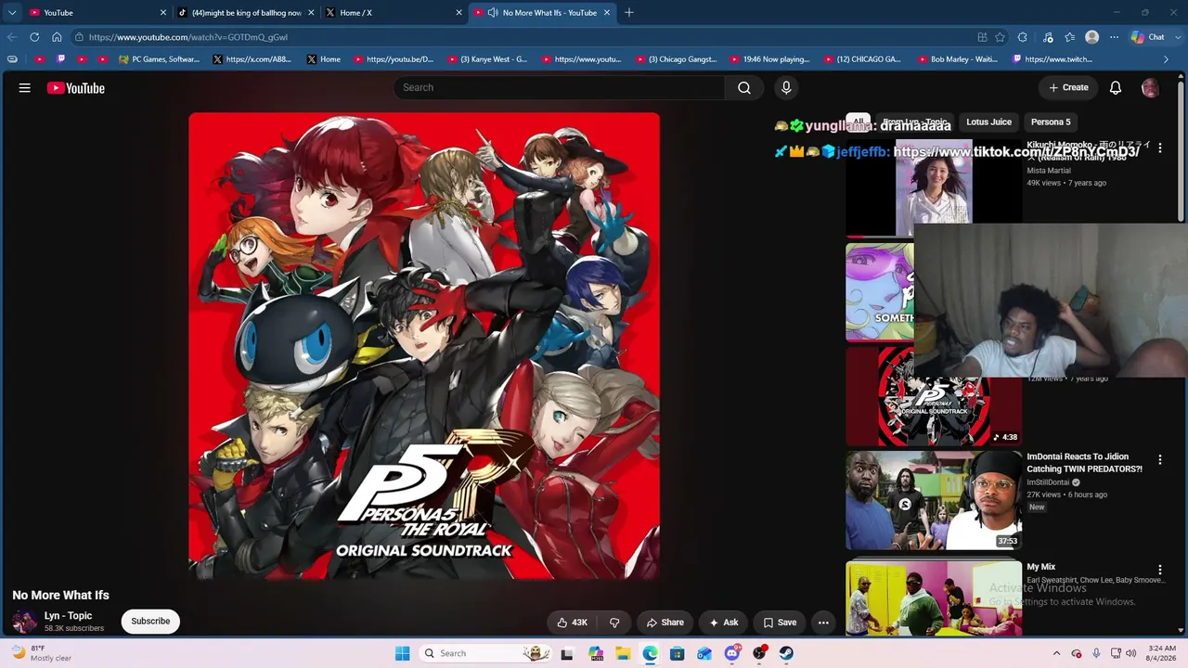Open the YouTube account avatar menu
1188x668 pixels.
coord(1150,87)
